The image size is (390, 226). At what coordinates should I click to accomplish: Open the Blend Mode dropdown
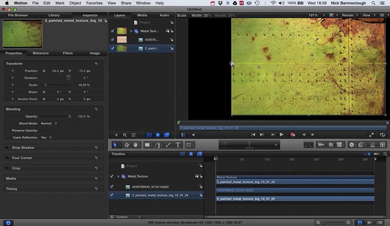[x=49, y=123]
